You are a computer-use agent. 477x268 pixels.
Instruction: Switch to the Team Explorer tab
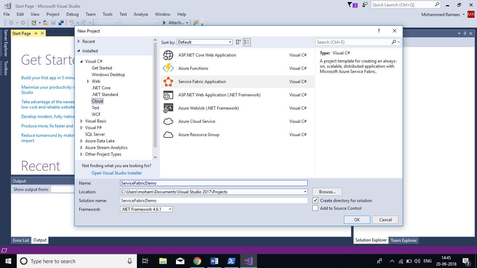tap(403, 240)
